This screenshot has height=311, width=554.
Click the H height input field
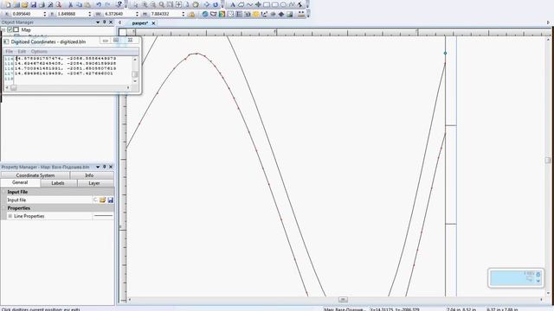point(165,14)
